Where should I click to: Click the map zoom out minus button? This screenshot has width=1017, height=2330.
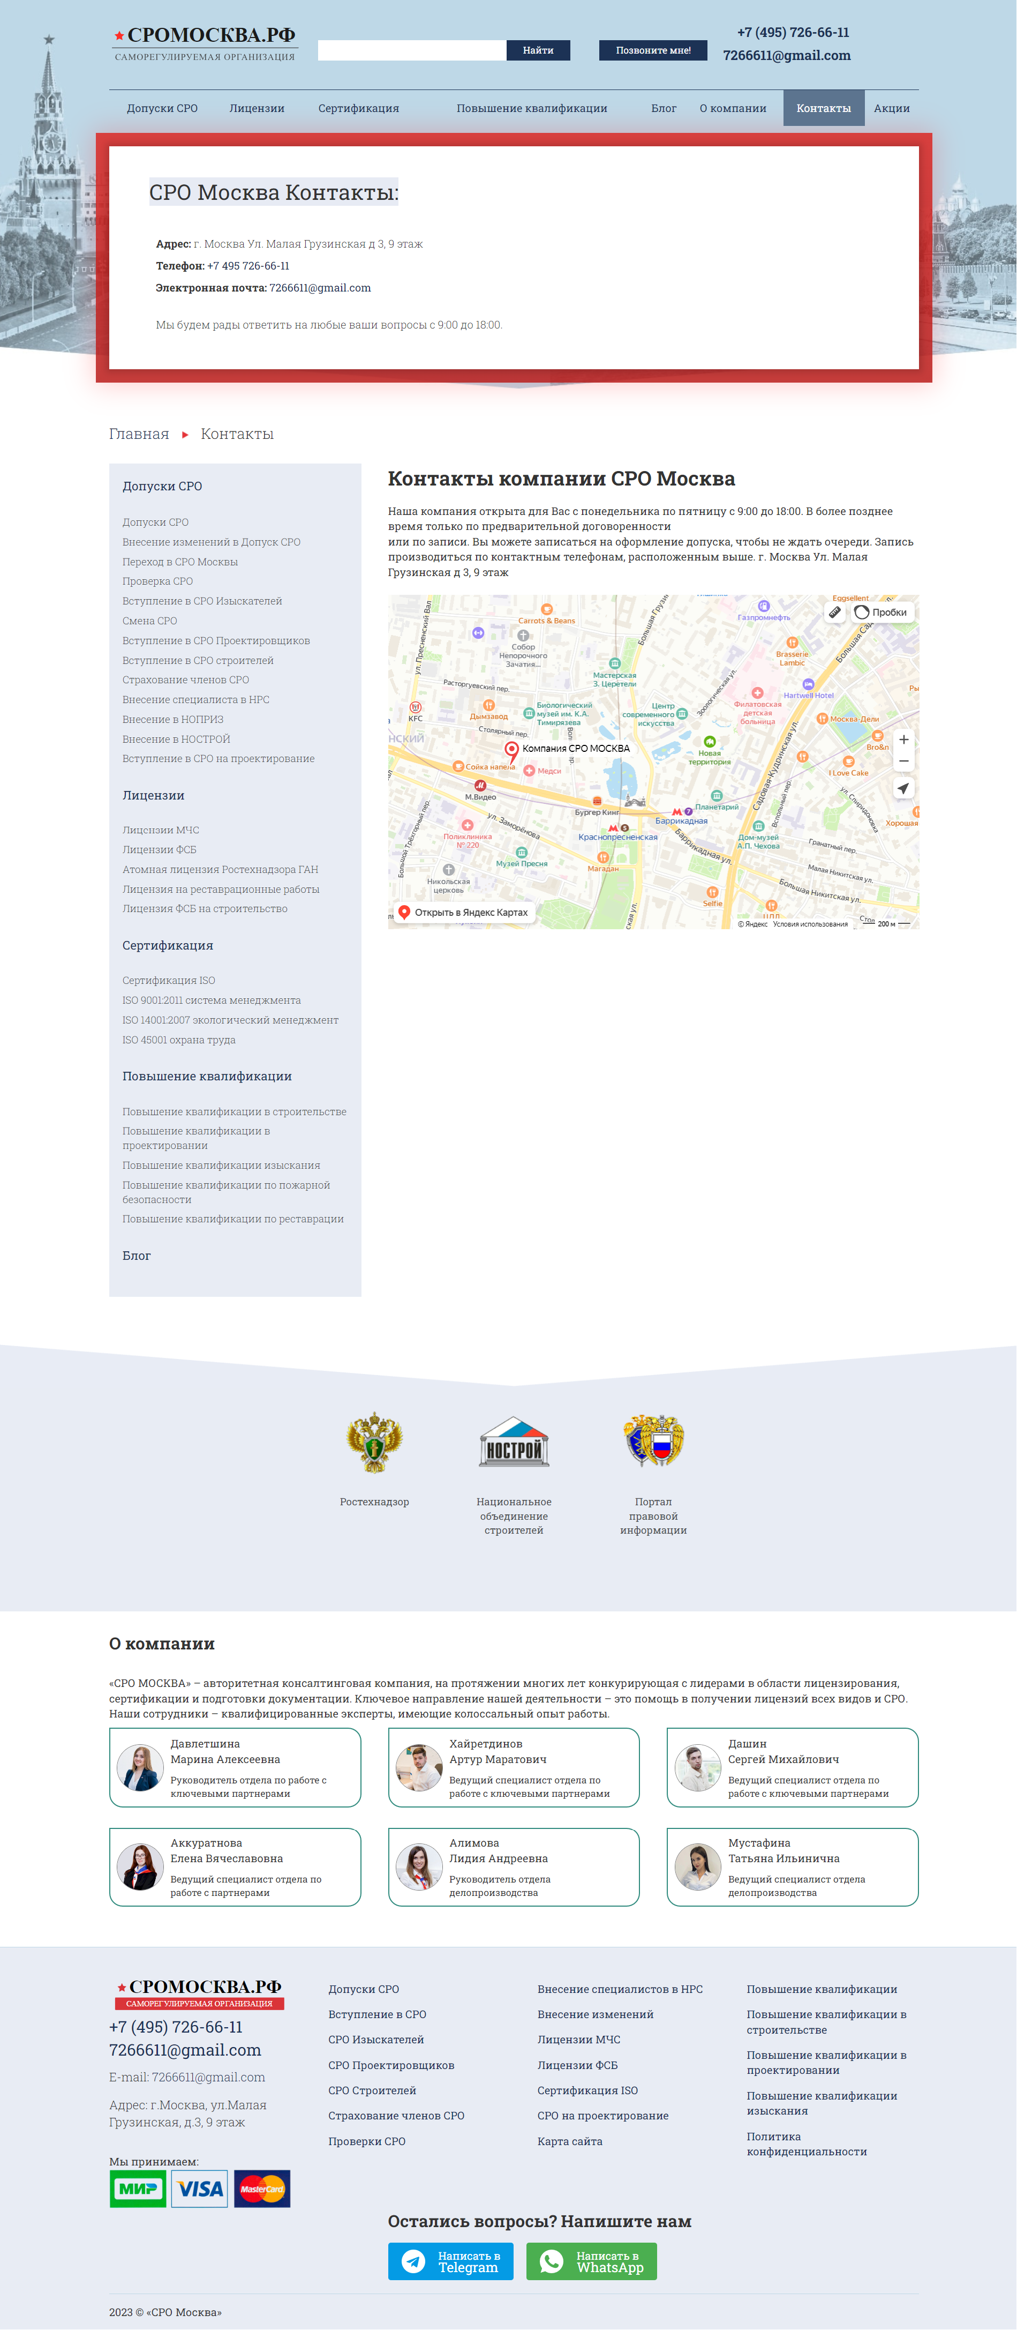[x=903, y=761]
